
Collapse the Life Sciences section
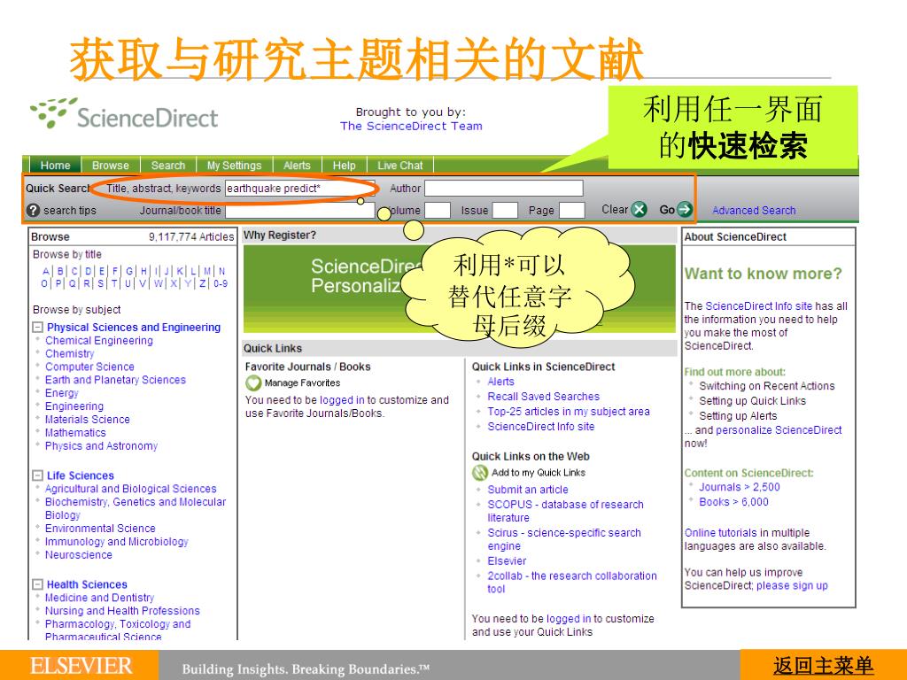[x=37, y=475]
